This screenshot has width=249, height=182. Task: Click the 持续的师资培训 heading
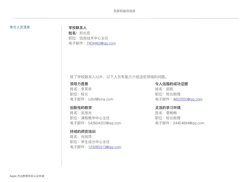coord(83,132)
